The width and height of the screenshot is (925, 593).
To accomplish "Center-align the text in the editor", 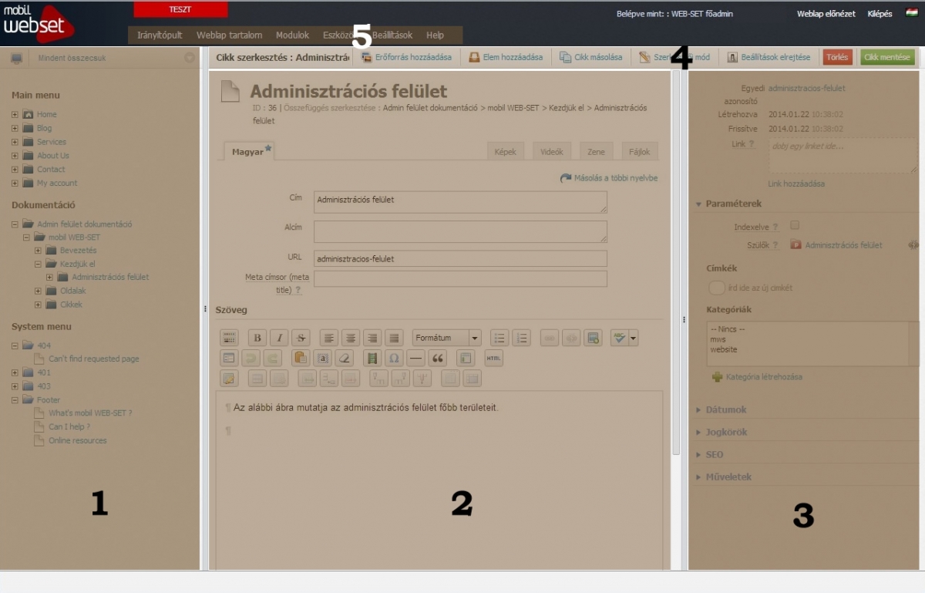I will [x=351, y=338].
